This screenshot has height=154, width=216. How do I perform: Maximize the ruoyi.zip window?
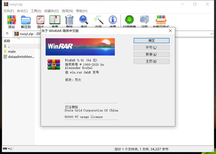click(195, 4)
